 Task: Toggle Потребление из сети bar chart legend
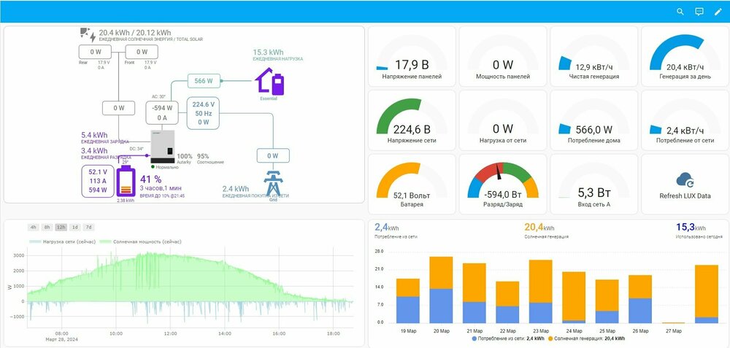click(505, 339)
